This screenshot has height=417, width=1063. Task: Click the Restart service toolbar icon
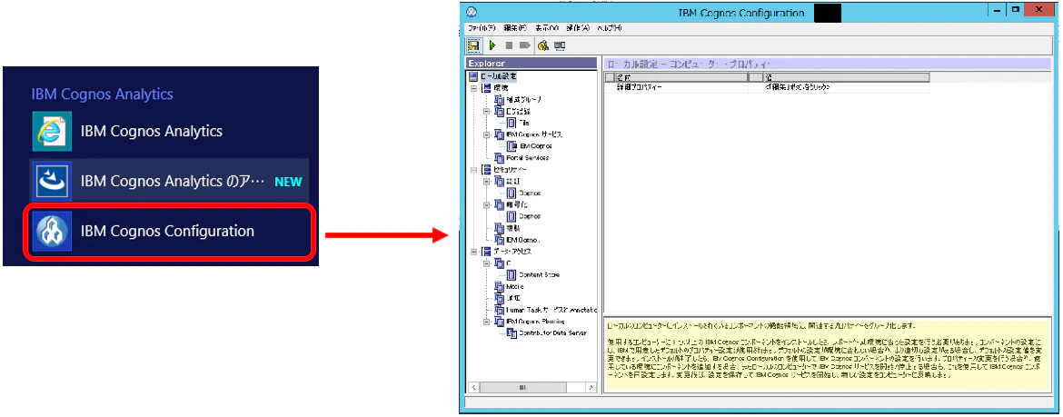525,45
